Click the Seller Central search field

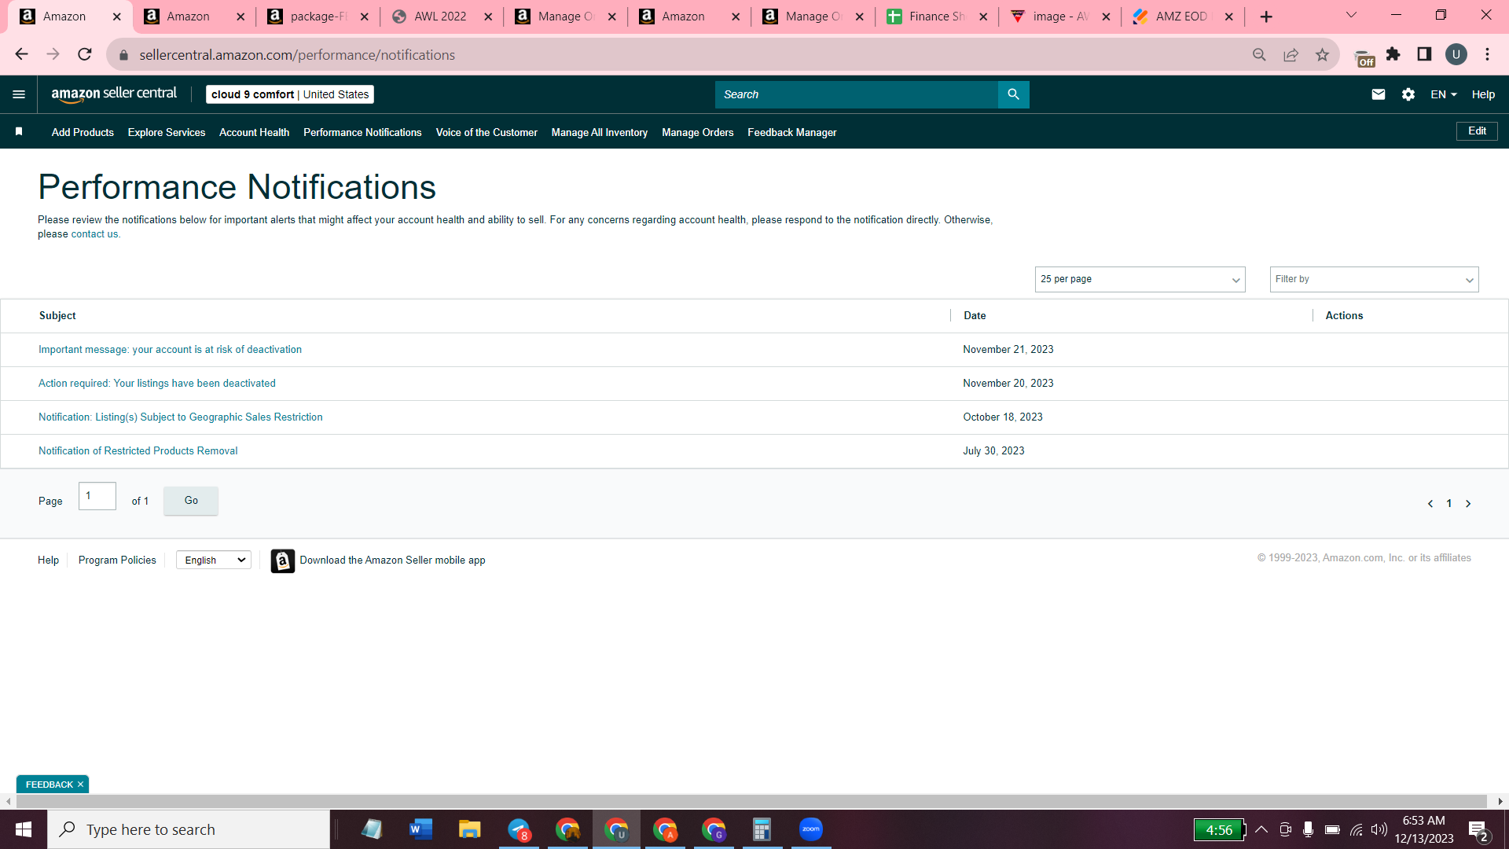pyautogui.click(x=857, y=94)
